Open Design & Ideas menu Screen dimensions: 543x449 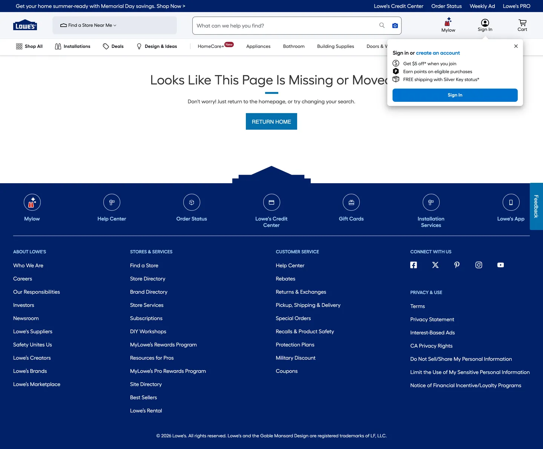click(156, 46)
